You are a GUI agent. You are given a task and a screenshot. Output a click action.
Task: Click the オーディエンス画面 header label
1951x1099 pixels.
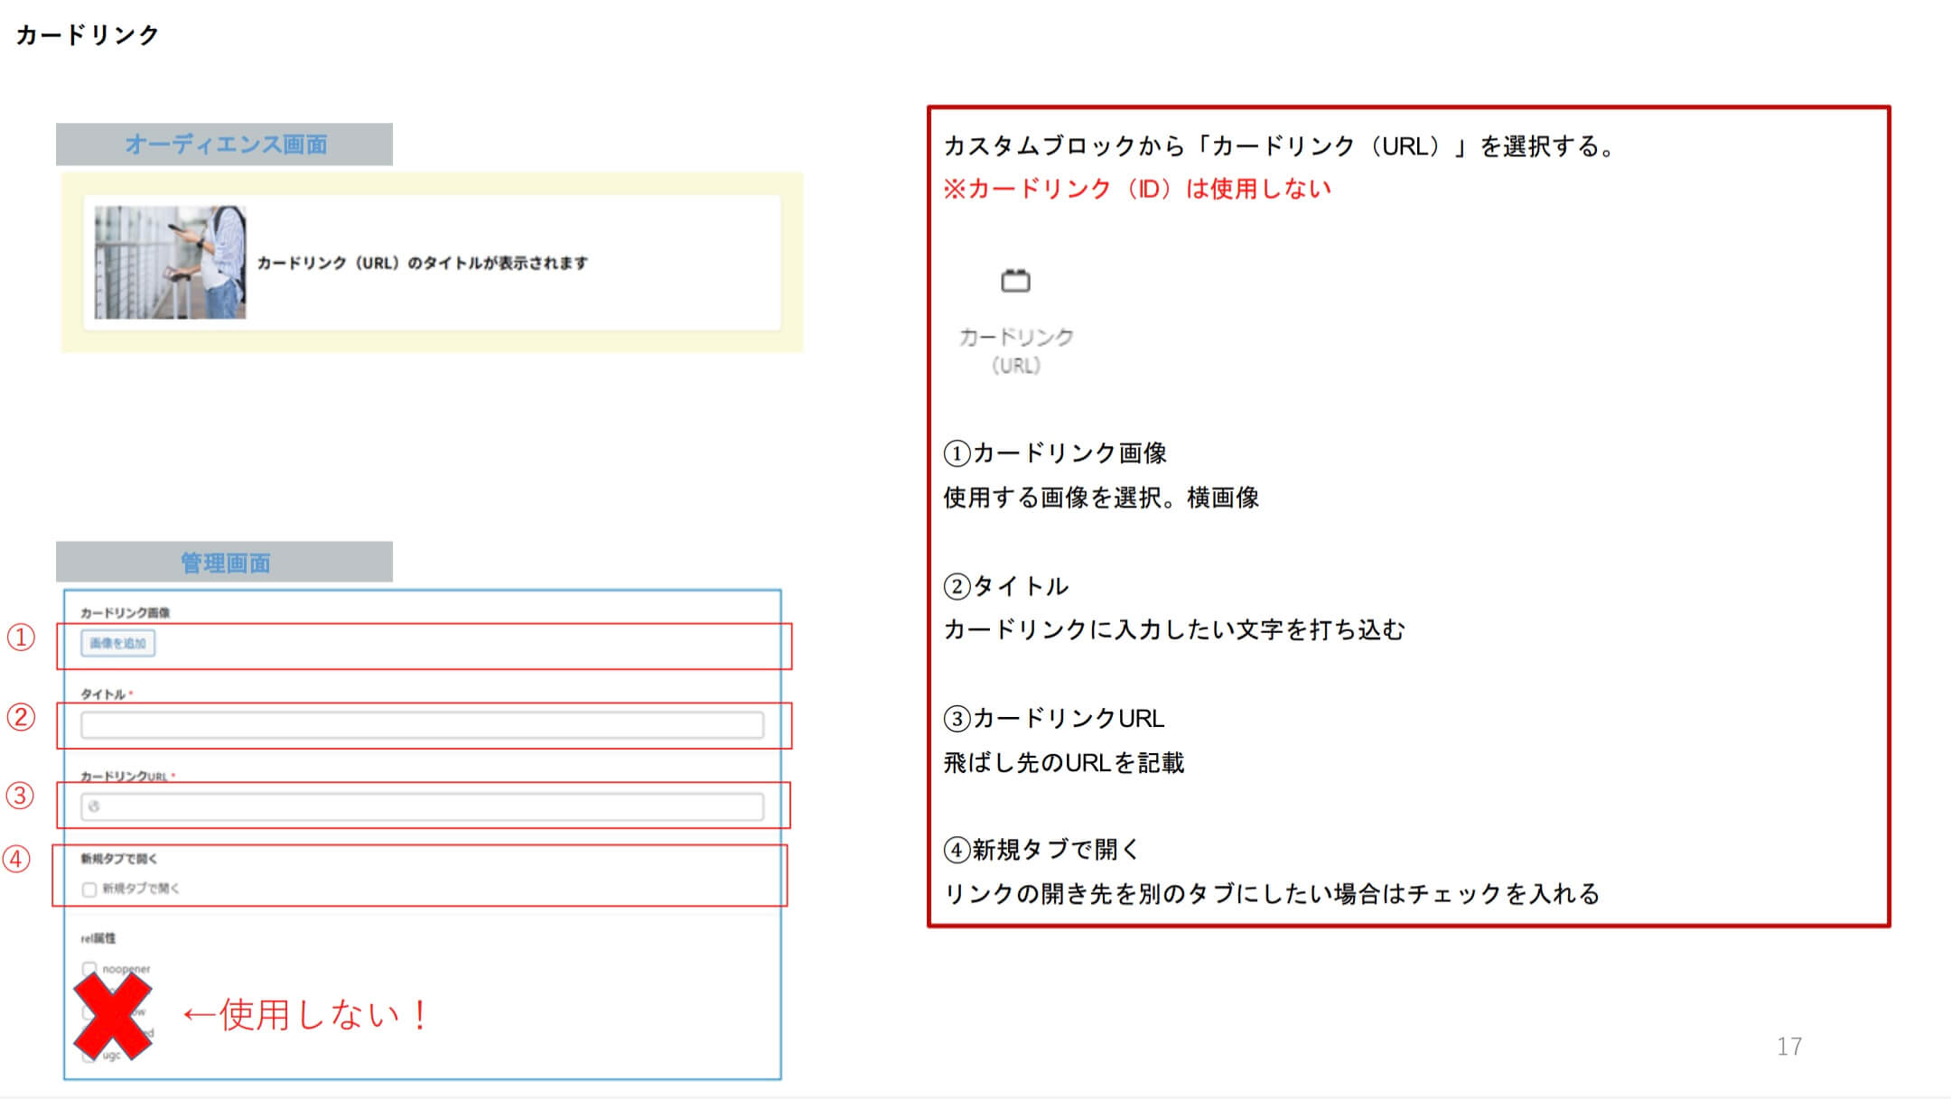tap(226, 144)
